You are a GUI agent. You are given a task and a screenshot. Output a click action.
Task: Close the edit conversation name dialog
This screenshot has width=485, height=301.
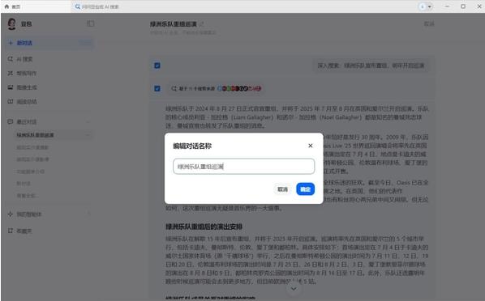(x=311, y=146)
